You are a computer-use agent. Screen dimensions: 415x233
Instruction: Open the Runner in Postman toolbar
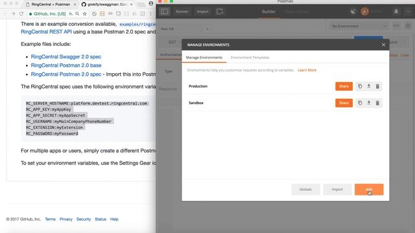(x=182, y=12)
